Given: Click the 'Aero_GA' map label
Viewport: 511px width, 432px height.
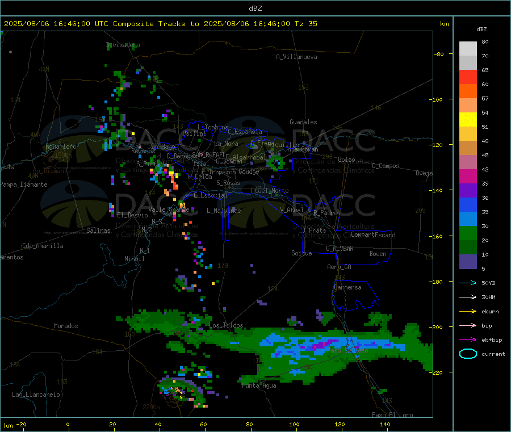Looking at the screenshot, I should pos(340,267).
